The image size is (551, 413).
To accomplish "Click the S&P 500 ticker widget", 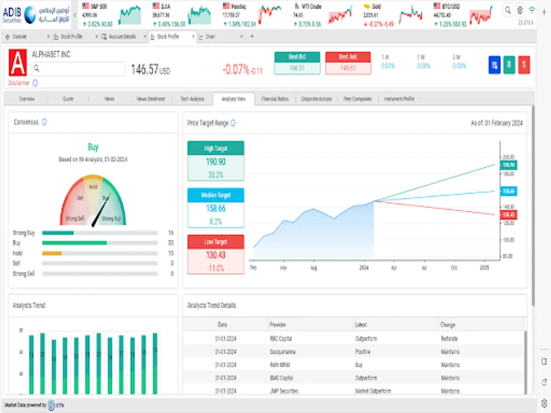I will coord(112,15).
